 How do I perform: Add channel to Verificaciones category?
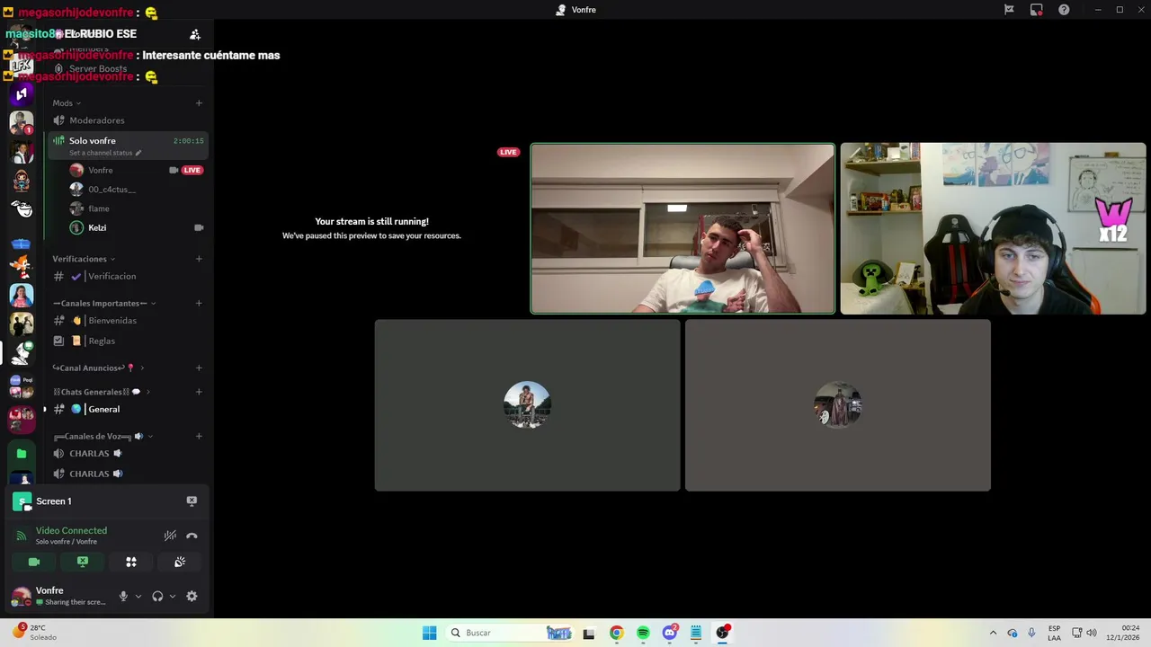(x=199, y=259)
